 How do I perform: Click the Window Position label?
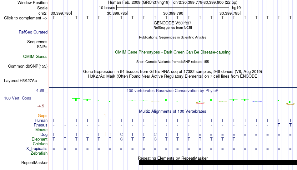(33, 3)
